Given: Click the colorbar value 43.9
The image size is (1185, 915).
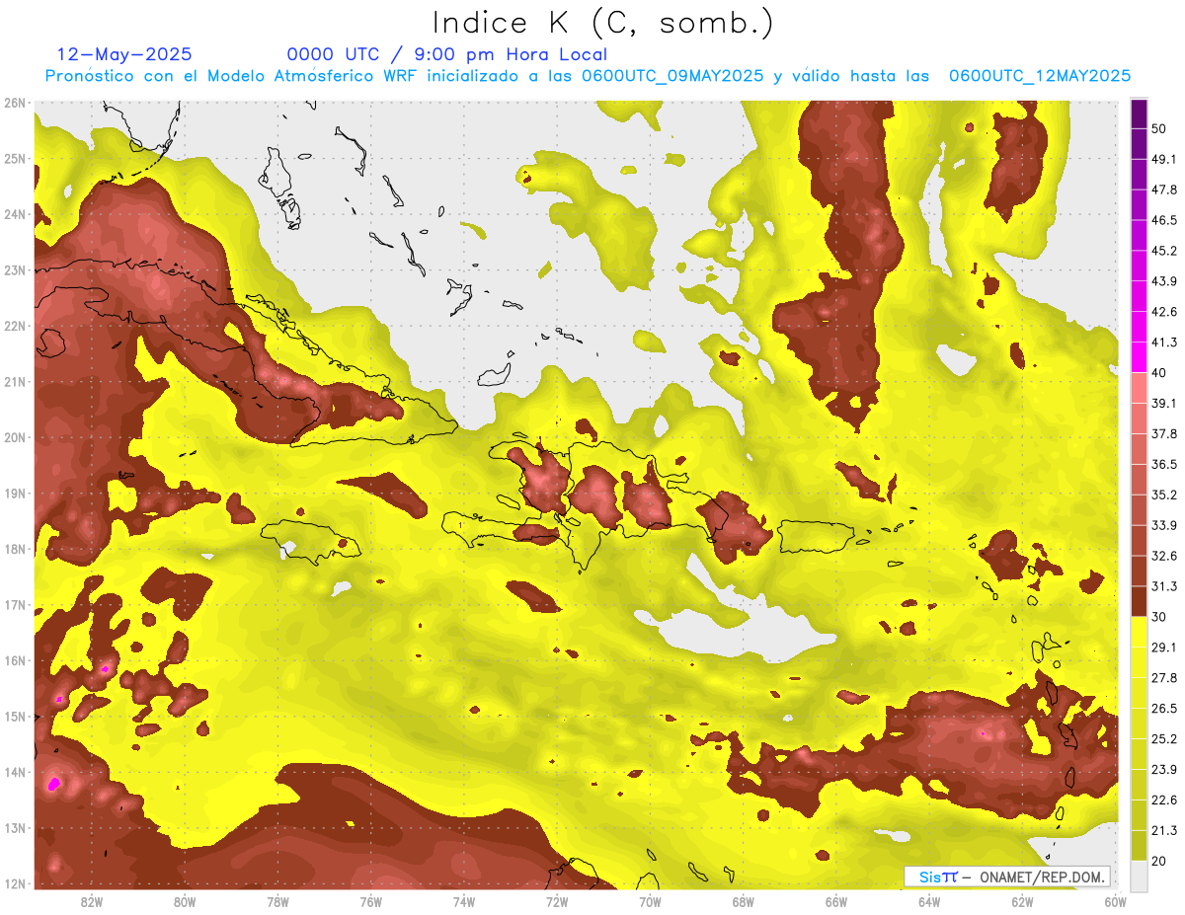Looking at the screenshot, I should (x=1165, y=281).
